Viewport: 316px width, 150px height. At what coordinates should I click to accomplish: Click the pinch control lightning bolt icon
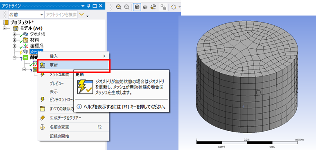tap(43, 99)
